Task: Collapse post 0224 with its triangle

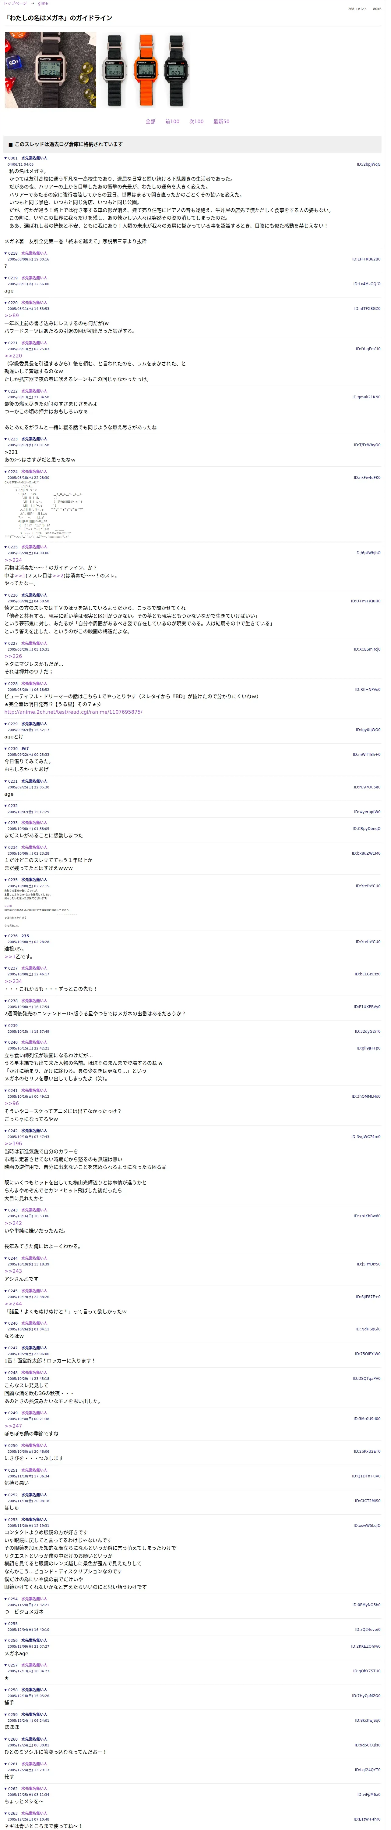Action: click(x=6, y=472)
